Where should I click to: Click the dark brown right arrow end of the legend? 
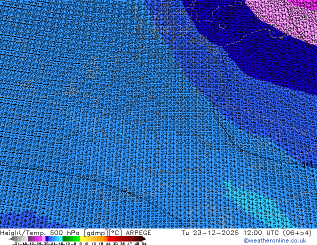coord(143,239)
